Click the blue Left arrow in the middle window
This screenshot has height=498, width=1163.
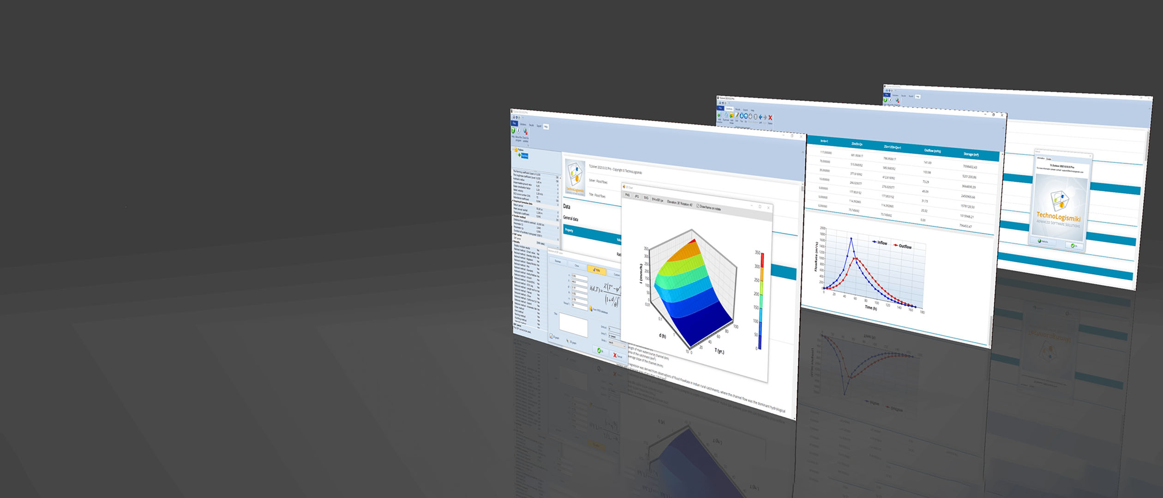761,118
